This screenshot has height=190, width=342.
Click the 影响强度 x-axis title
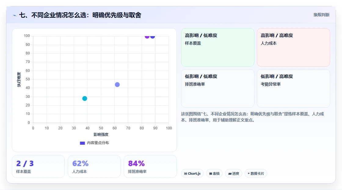coord(101,134)
